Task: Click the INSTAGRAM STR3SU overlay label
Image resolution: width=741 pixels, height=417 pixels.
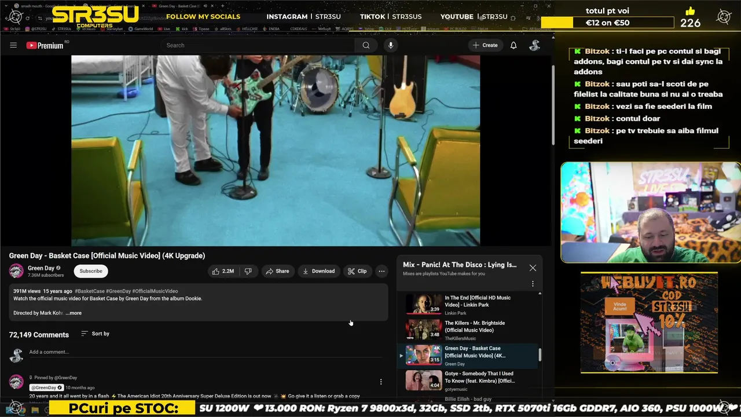Action: [x=303, y=17]
